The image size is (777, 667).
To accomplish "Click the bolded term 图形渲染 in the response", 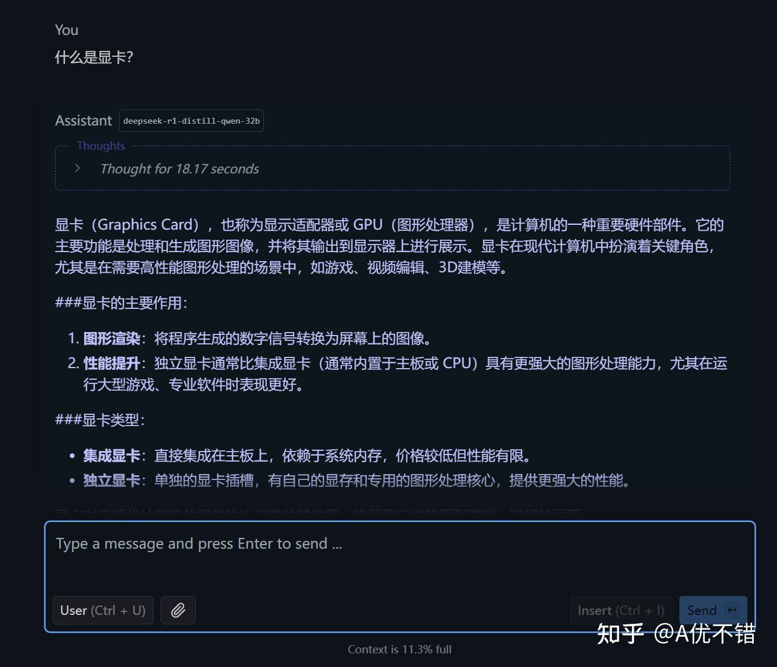I will tap(111, 338).
